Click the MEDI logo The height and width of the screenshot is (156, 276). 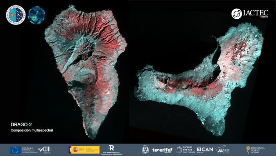[223, 149]
